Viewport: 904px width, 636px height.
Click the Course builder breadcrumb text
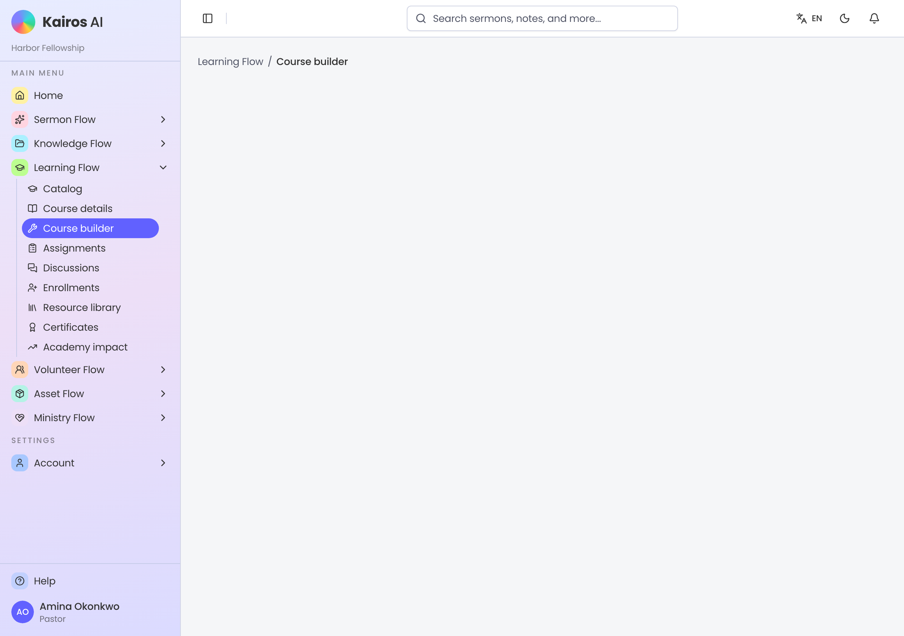point(312,62)
